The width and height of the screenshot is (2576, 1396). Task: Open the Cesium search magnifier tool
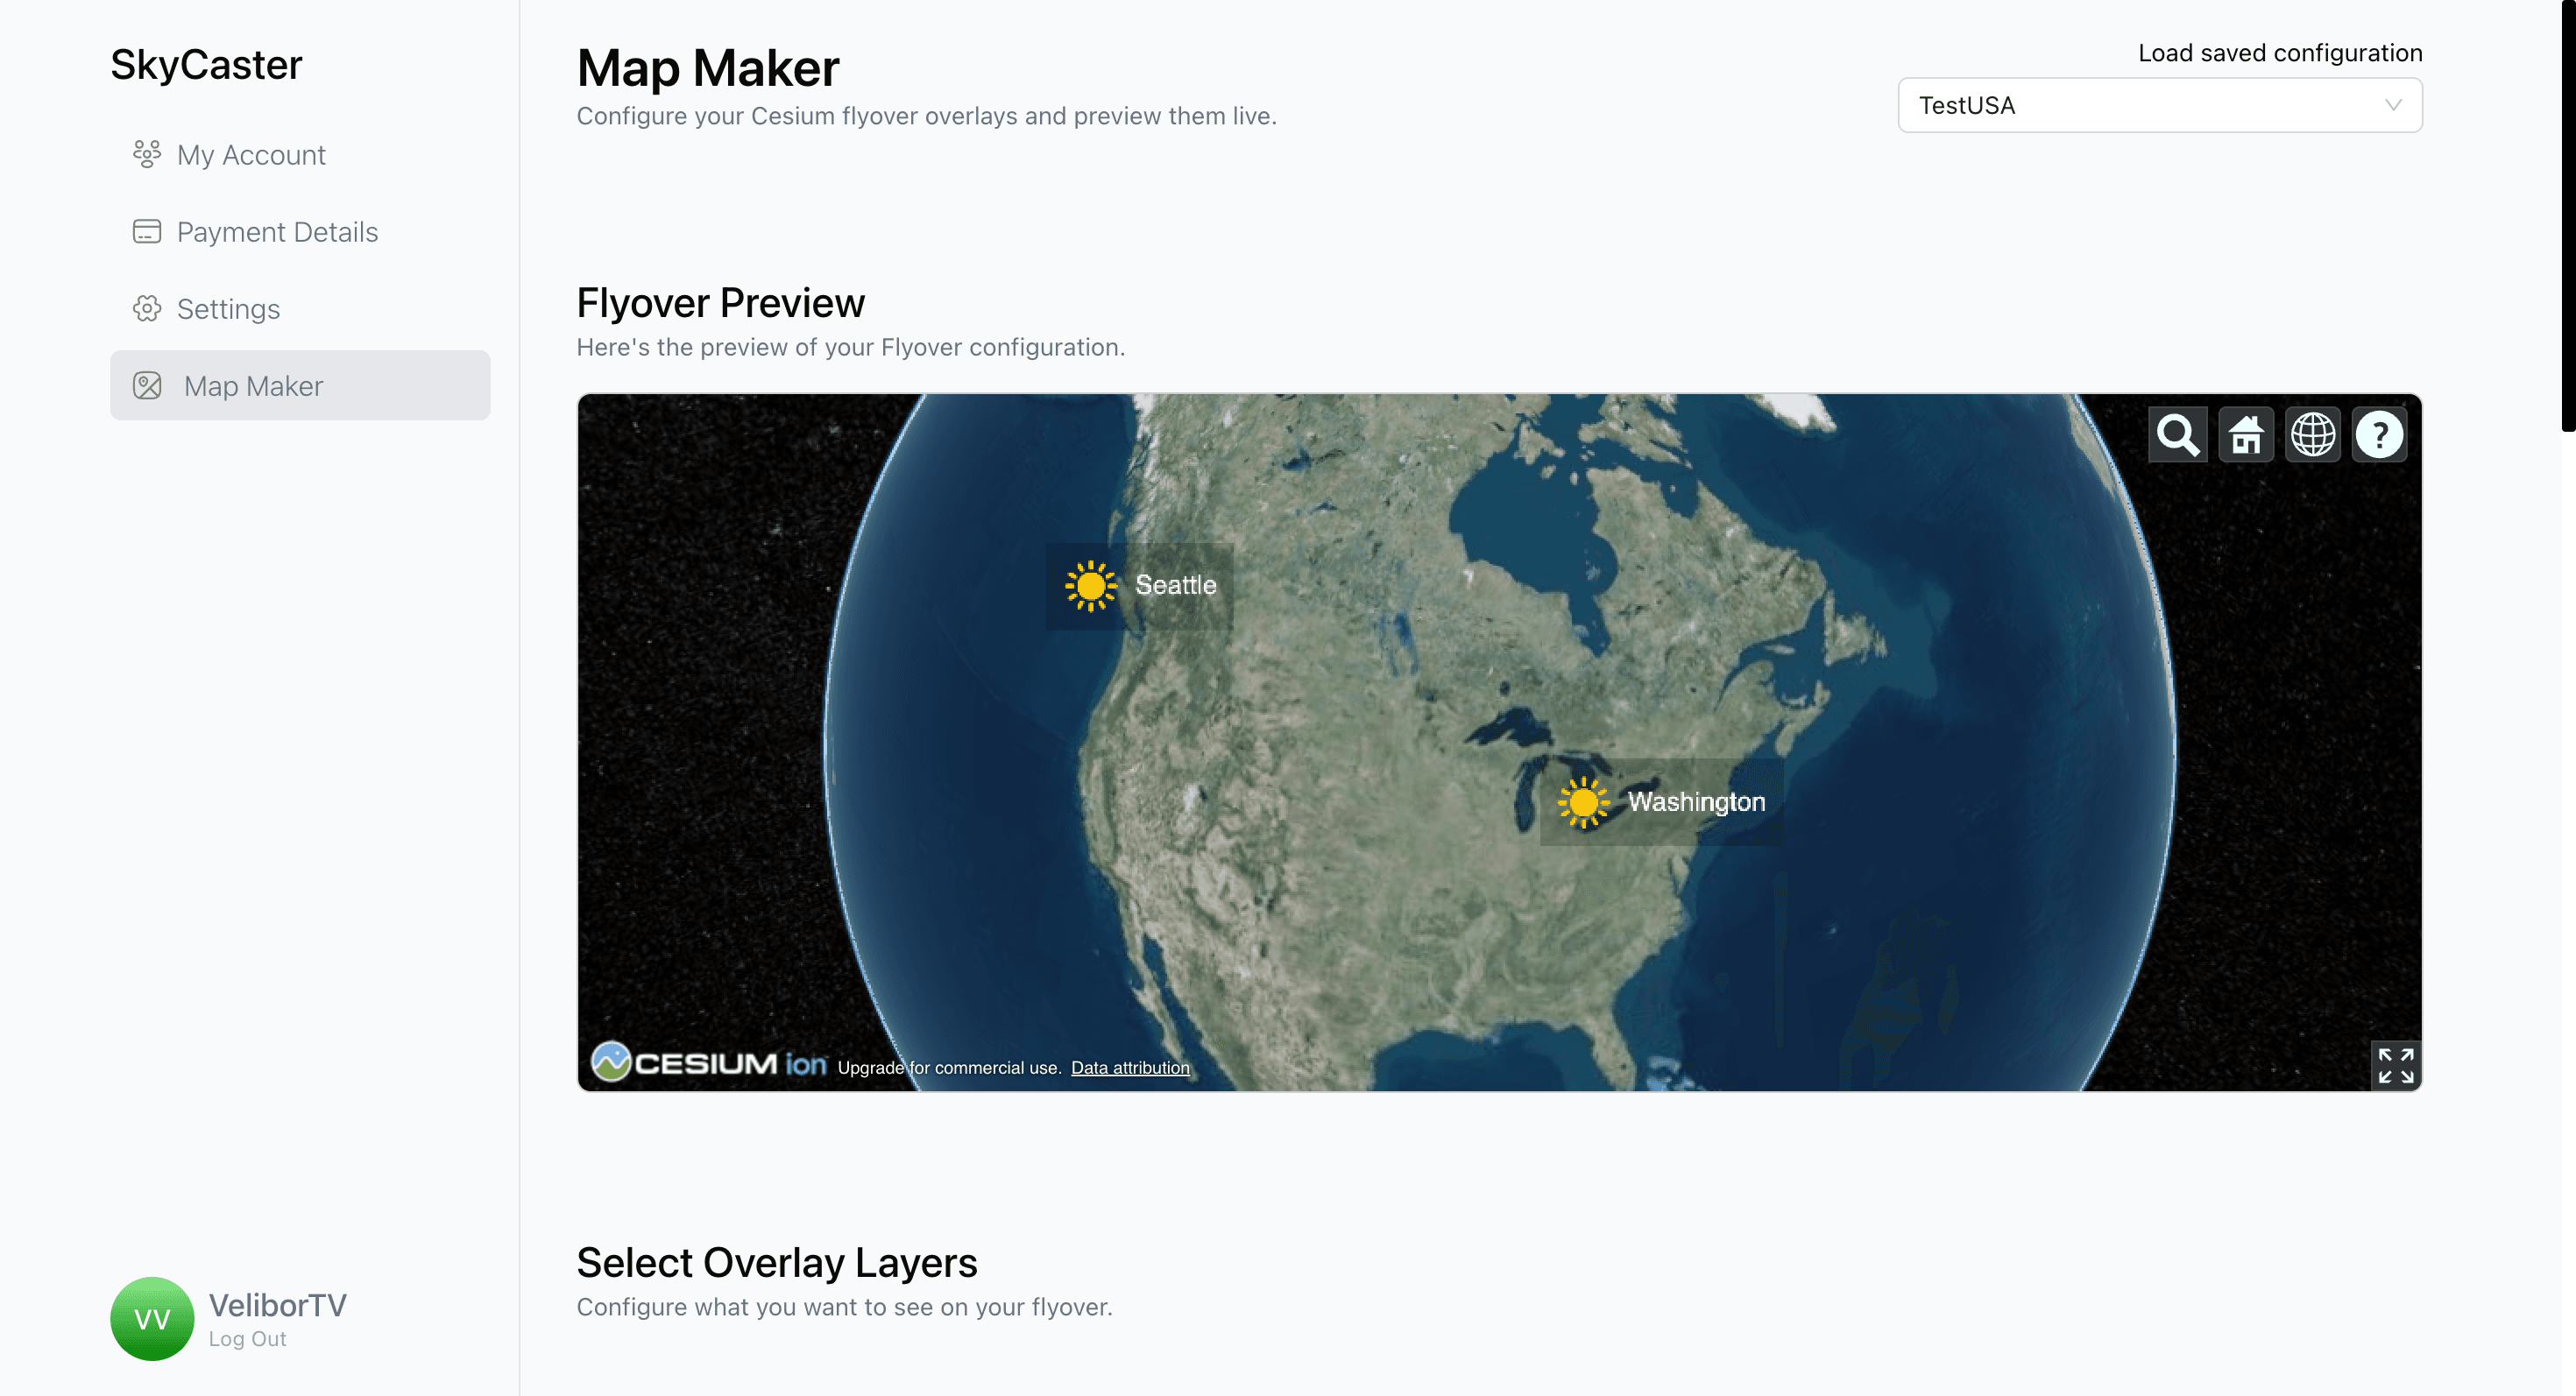tap(2177, 434)
